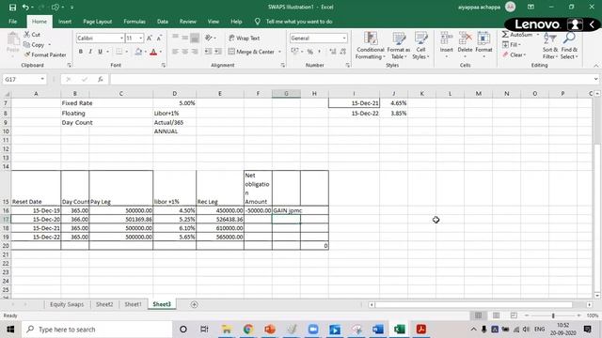This screenshot has width=602, height=338.
Task: Expand the formula bar
Action: click(595, 79)
